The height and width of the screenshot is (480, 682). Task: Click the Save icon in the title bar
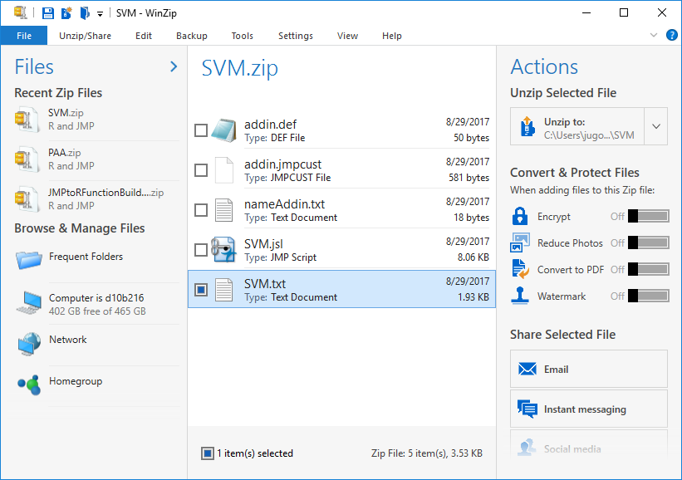[48, 12]
